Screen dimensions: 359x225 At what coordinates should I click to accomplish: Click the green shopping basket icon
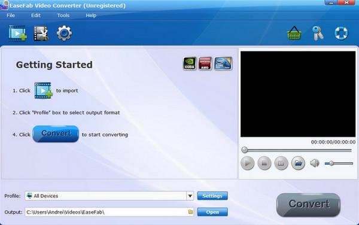pyautogui.click(x=294, y=33)
